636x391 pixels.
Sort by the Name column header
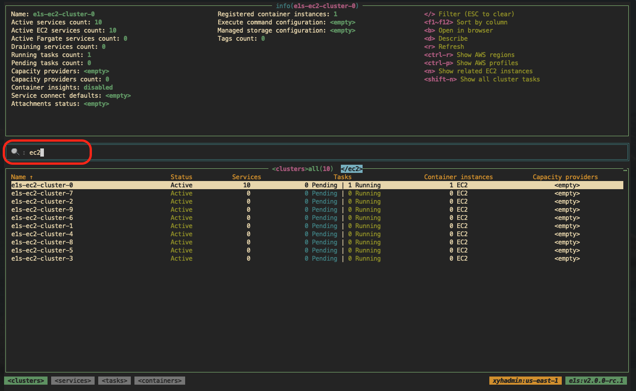(x=22, y=177)
